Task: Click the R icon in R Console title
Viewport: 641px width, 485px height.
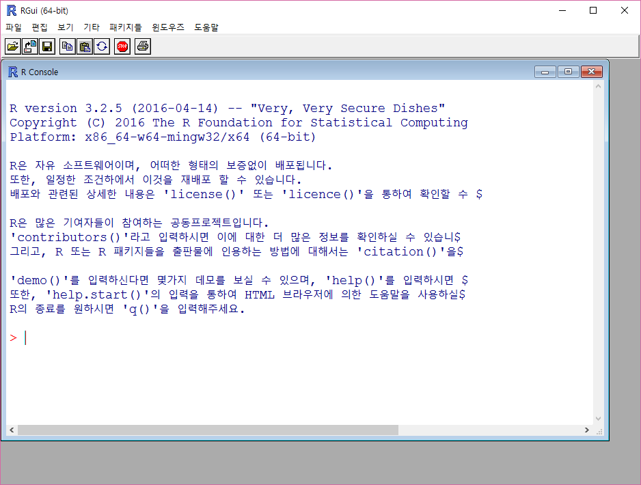Action: [x=13, y=72]
